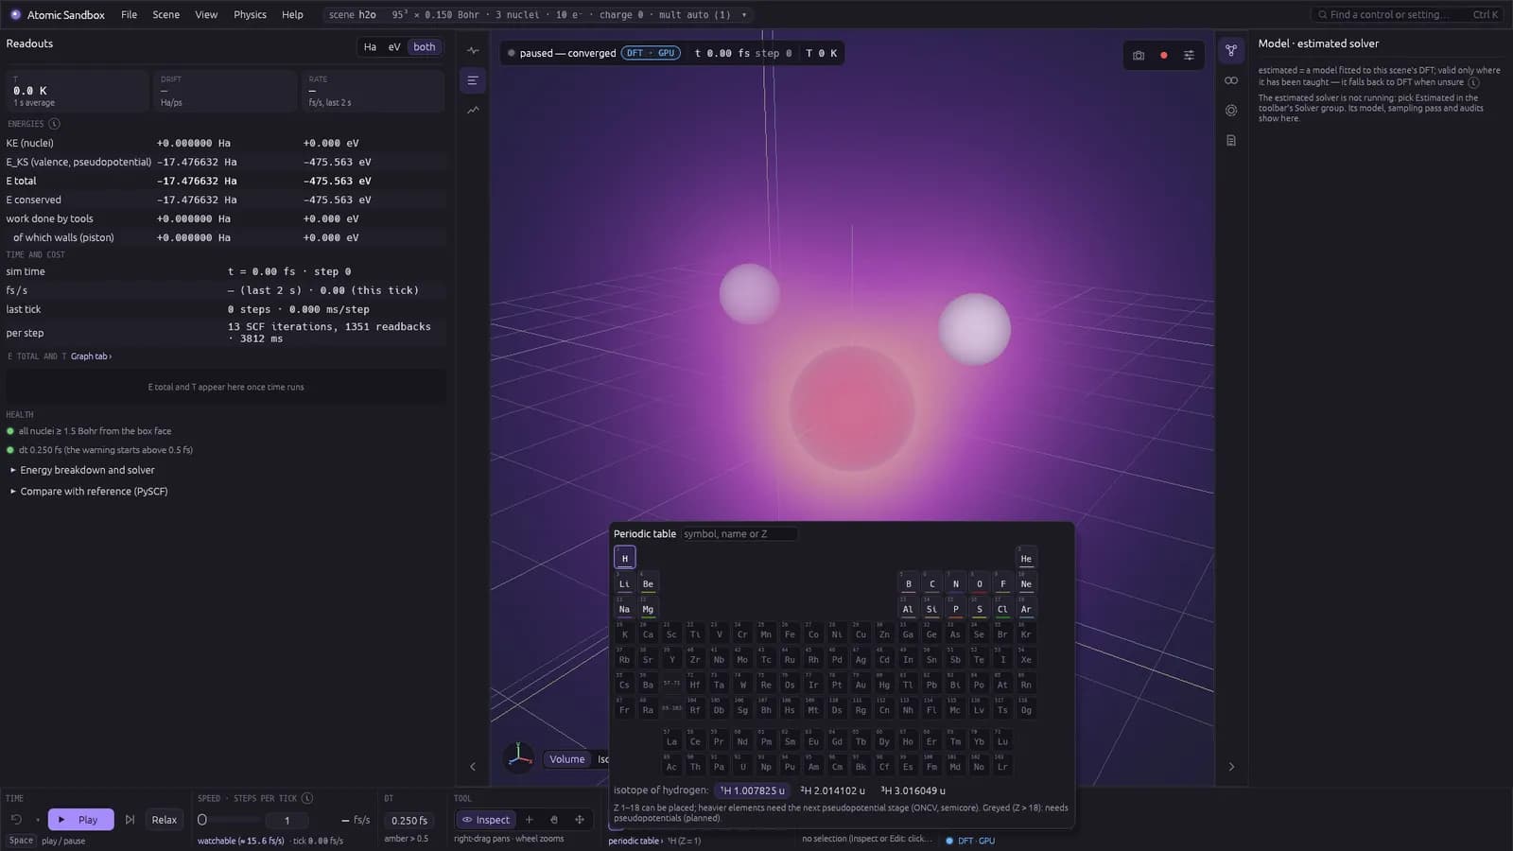Select the ²H 2.014102 u isotope
This screenshot has height=851, width=1513.
click(833, 790)
